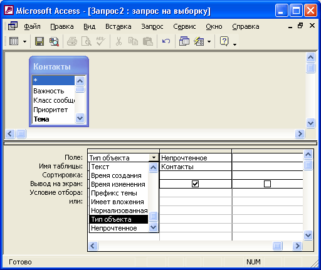
Task: Open the Сервис menu
Action: point(184,26)
